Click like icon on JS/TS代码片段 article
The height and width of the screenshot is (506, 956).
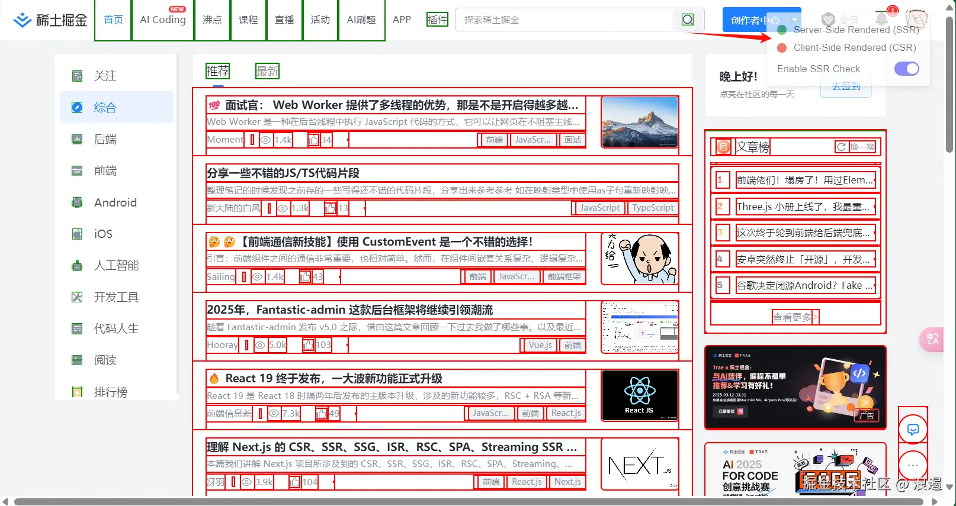330,208
